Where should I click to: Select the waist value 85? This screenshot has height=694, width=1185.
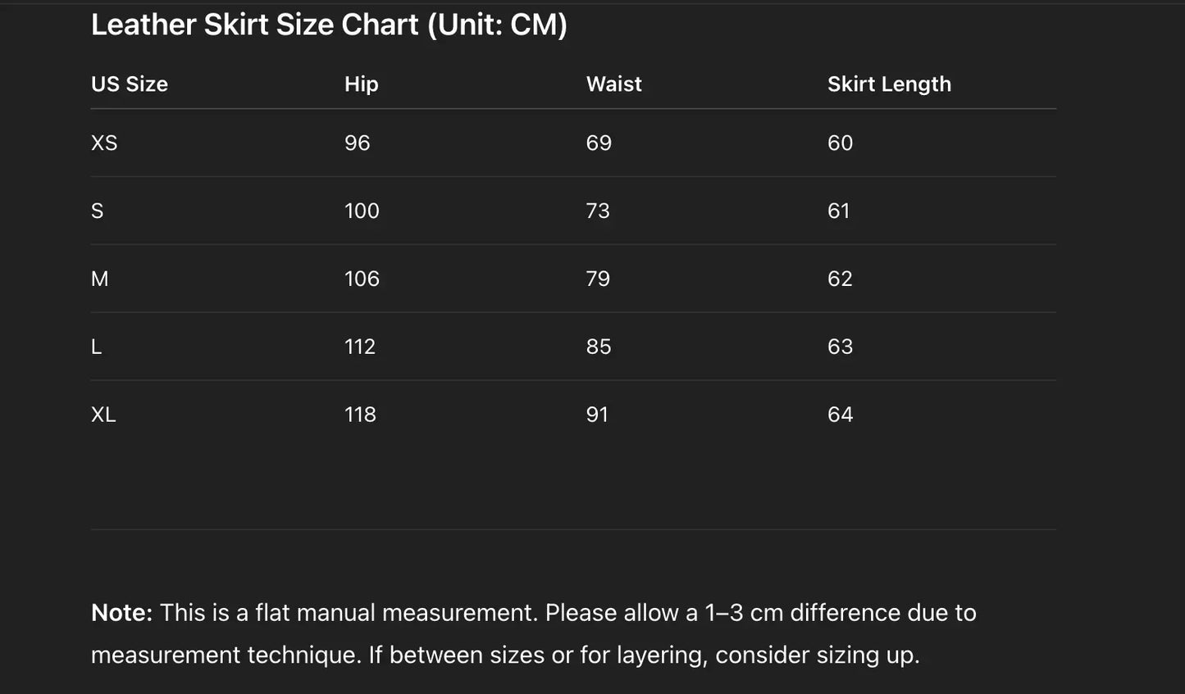pyautogui.click(x=599, y=347)
